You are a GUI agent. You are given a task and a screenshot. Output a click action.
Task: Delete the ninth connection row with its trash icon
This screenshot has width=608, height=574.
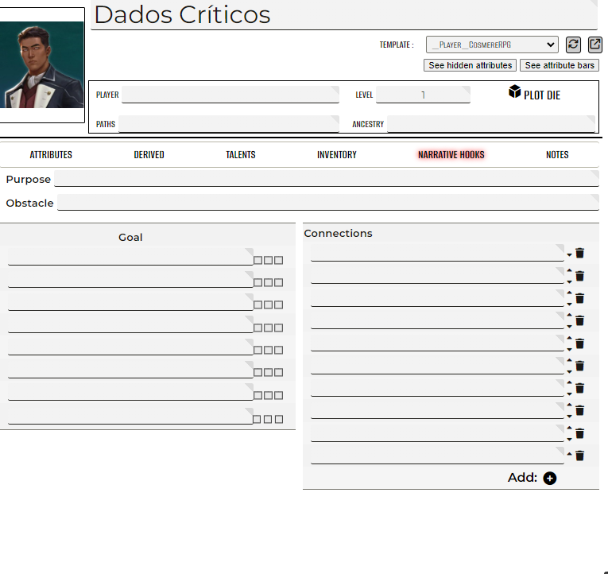[579, 433]
